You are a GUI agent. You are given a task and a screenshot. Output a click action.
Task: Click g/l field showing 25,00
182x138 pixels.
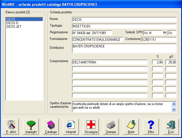pyautogui.click(x=171, y=62)
